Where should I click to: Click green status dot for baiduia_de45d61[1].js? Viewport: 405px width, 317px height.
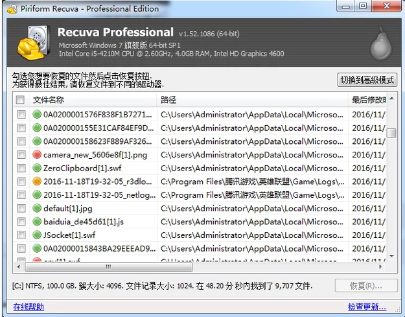pyautogui.click(x=37, y=222)
